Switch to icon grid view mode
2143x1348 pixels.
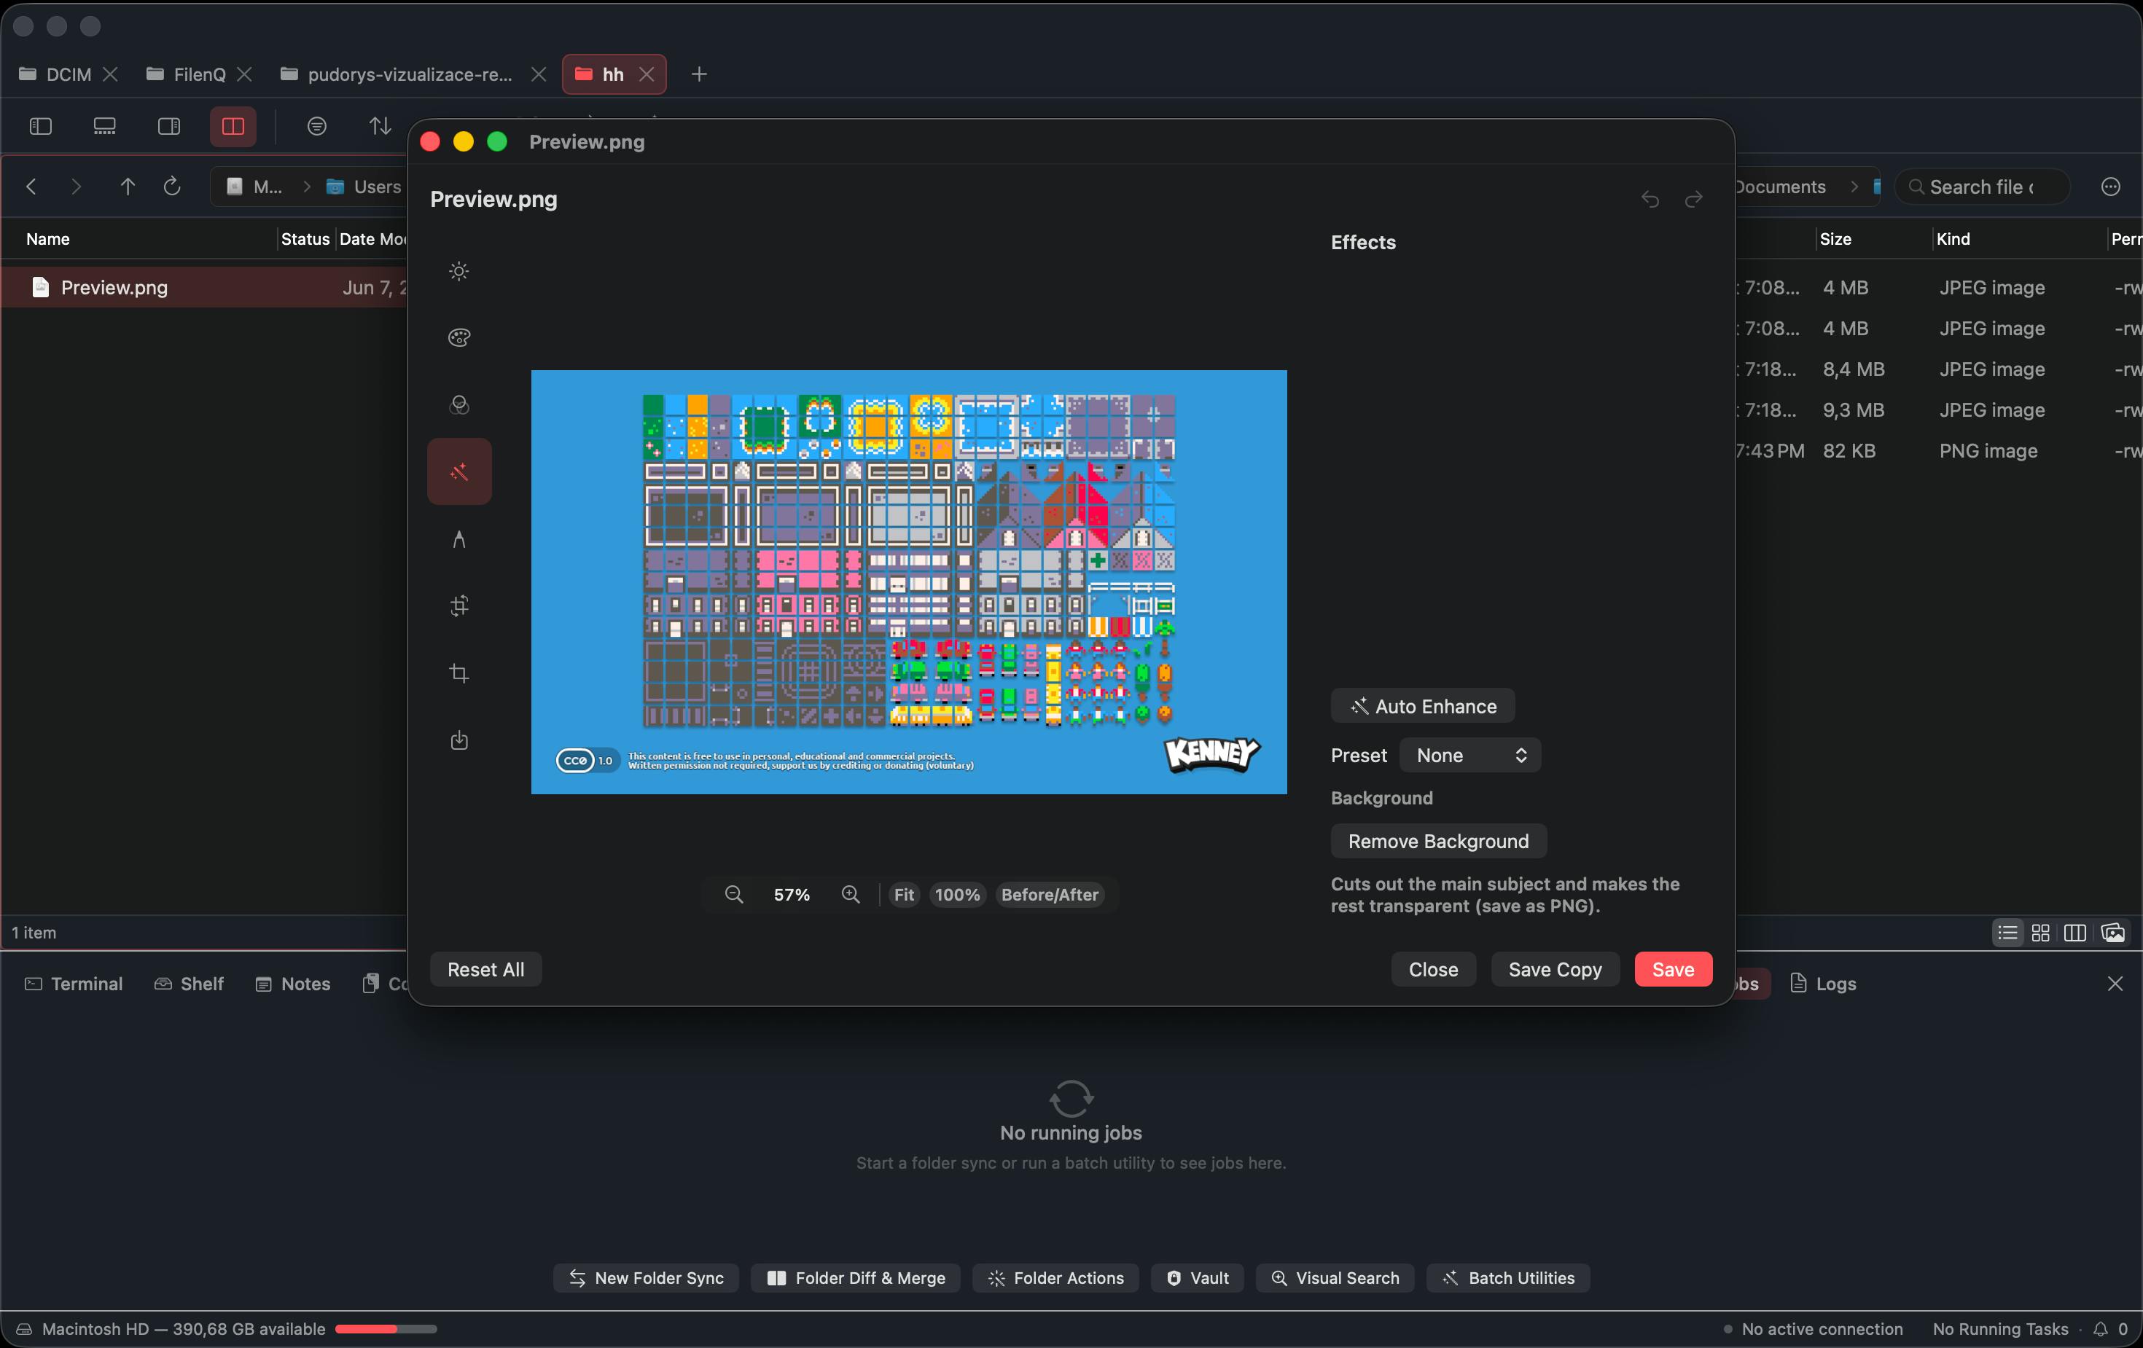tap(2041, 933)
